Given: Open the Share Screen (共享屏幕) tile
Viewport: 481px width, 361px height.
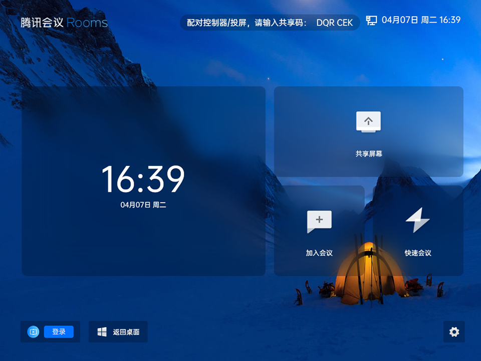Looking at the screenshot, I should pyautogui.click(x=368, y=131).
